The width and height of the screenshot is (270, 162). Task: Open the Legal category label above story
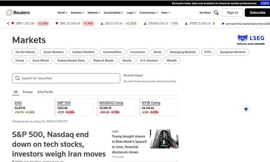coord(115,131)
